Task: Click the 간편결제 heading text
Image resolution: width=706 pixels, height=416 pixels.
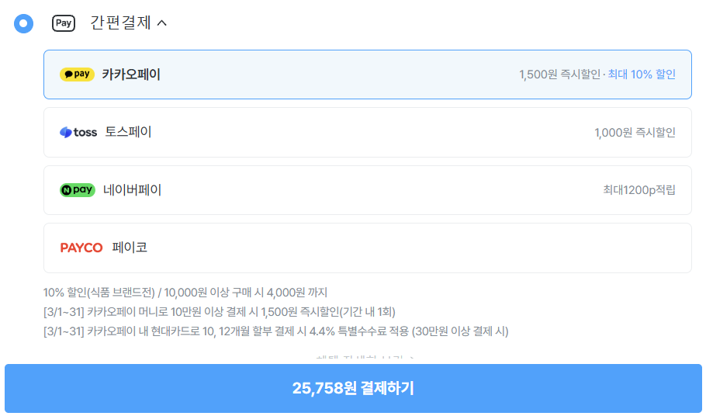Action: coord(120,23)
